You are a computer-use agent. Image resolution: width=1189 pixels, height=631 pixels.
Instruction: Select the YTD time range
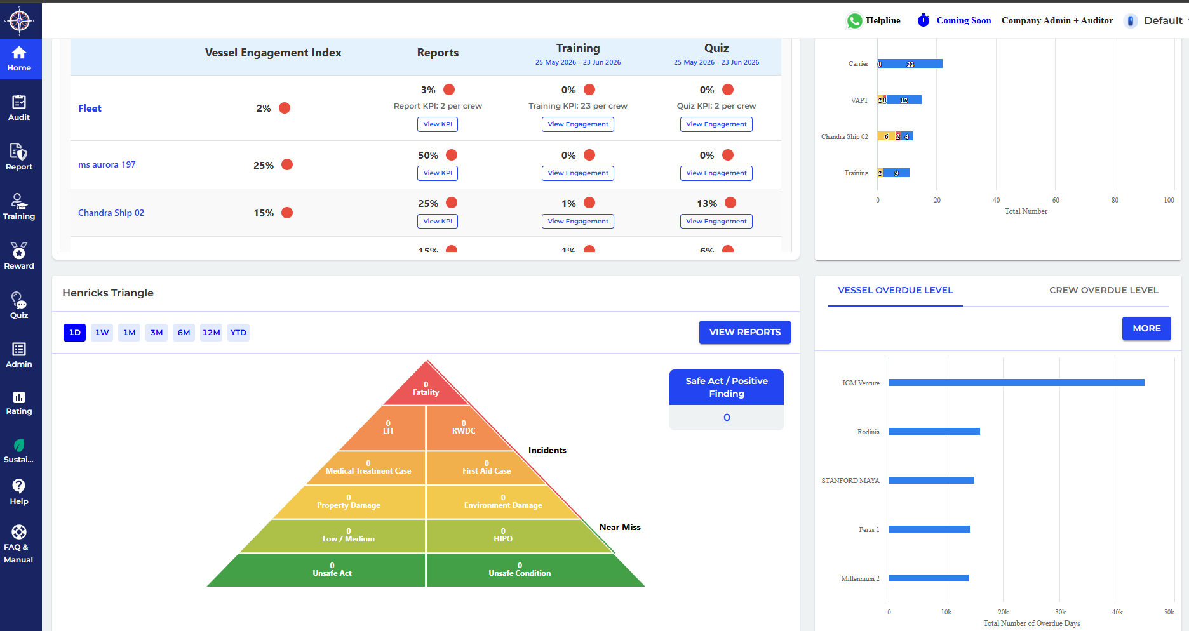click(239, 333)
